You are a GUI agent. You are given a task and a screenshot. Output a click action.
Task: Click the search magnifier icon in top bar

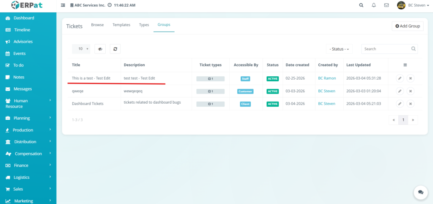pos(361,5)
